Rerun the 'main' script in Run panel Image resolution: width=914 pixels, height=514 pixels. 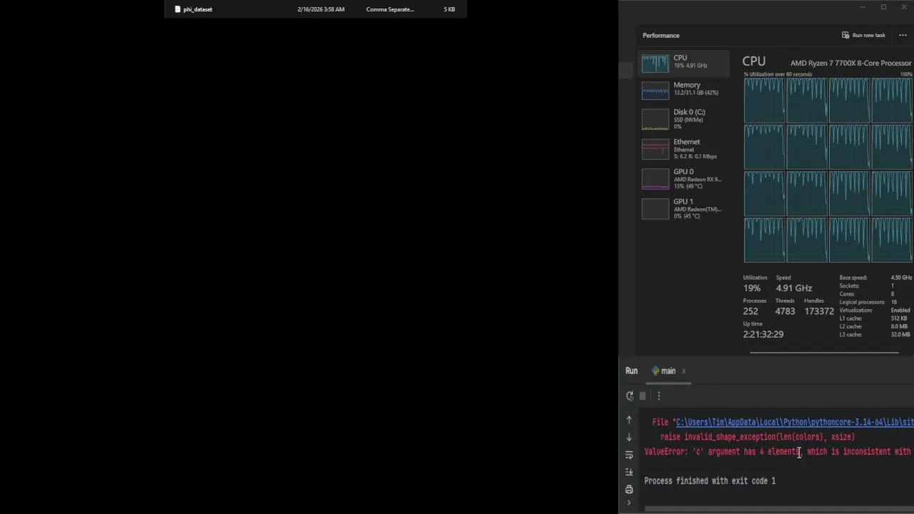point(629,396)
